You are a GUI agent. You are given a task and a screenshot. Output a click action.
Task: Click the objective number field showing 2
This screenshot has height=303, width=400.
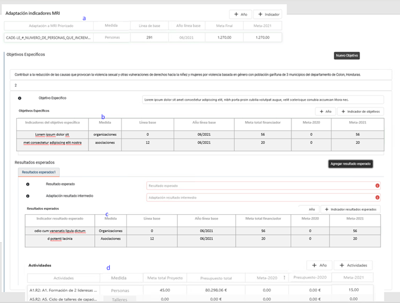201,85
